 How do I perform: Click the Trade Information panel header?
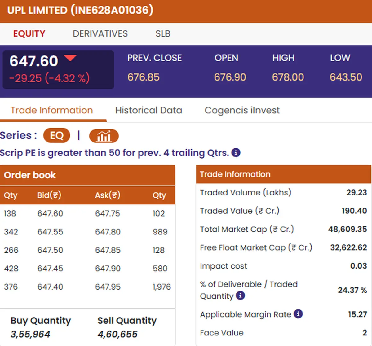284,174
